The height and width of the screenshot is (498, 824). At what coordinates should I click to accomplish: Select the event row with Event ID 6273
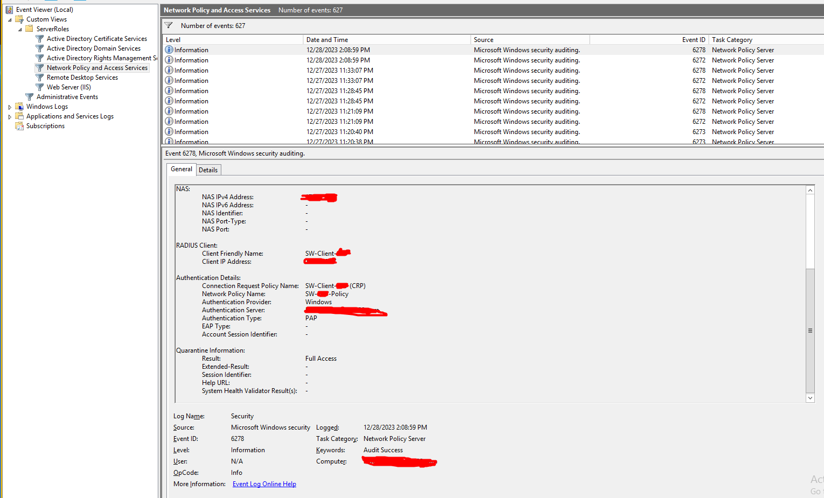tap(377, 131)
